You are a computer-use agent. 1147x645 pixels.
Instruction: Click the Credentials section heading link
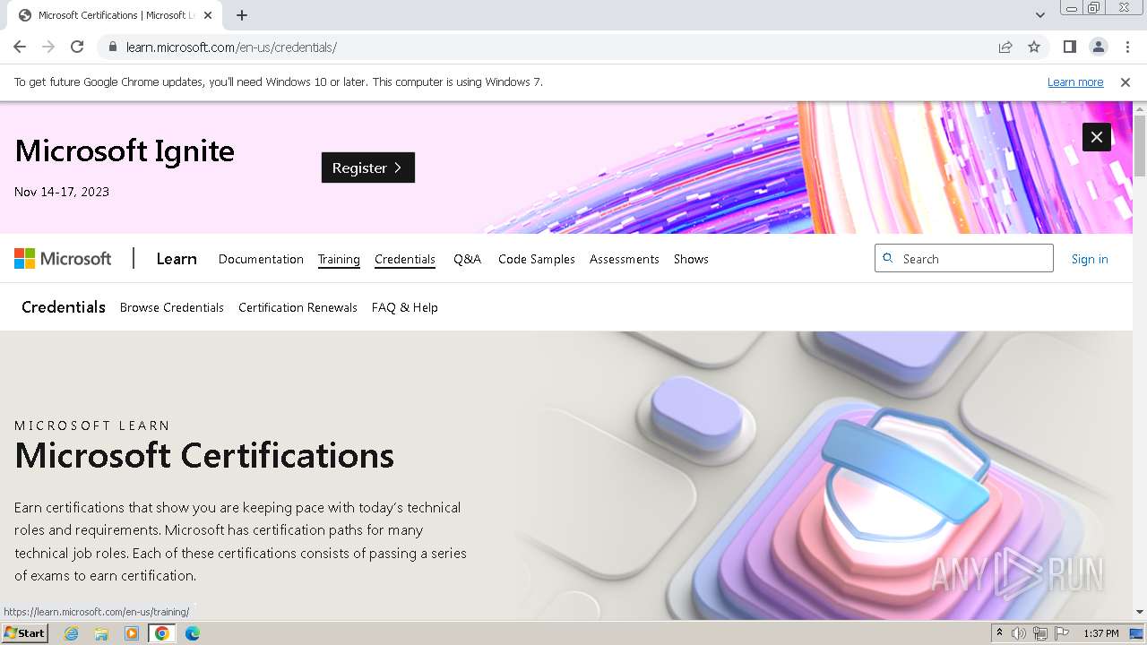[x=64, y=307]
